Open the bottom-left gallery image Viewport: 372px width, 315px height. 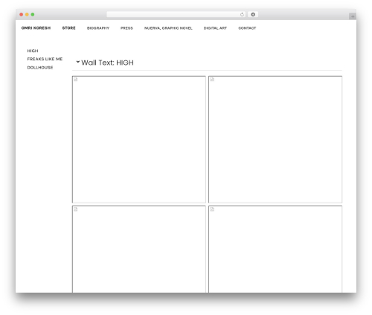pyautogui.click(x=139, y=249)
